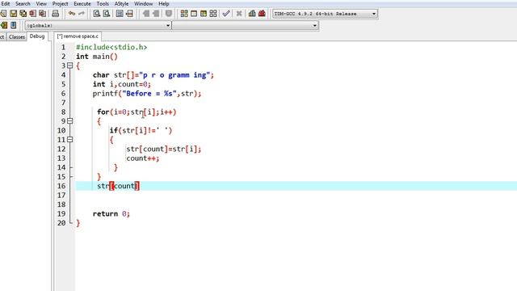Open the TDM-GCC 4.9.2 compiler dropdown
The height and width of the screenshot is (291, 517).
[x=325, y=14]
